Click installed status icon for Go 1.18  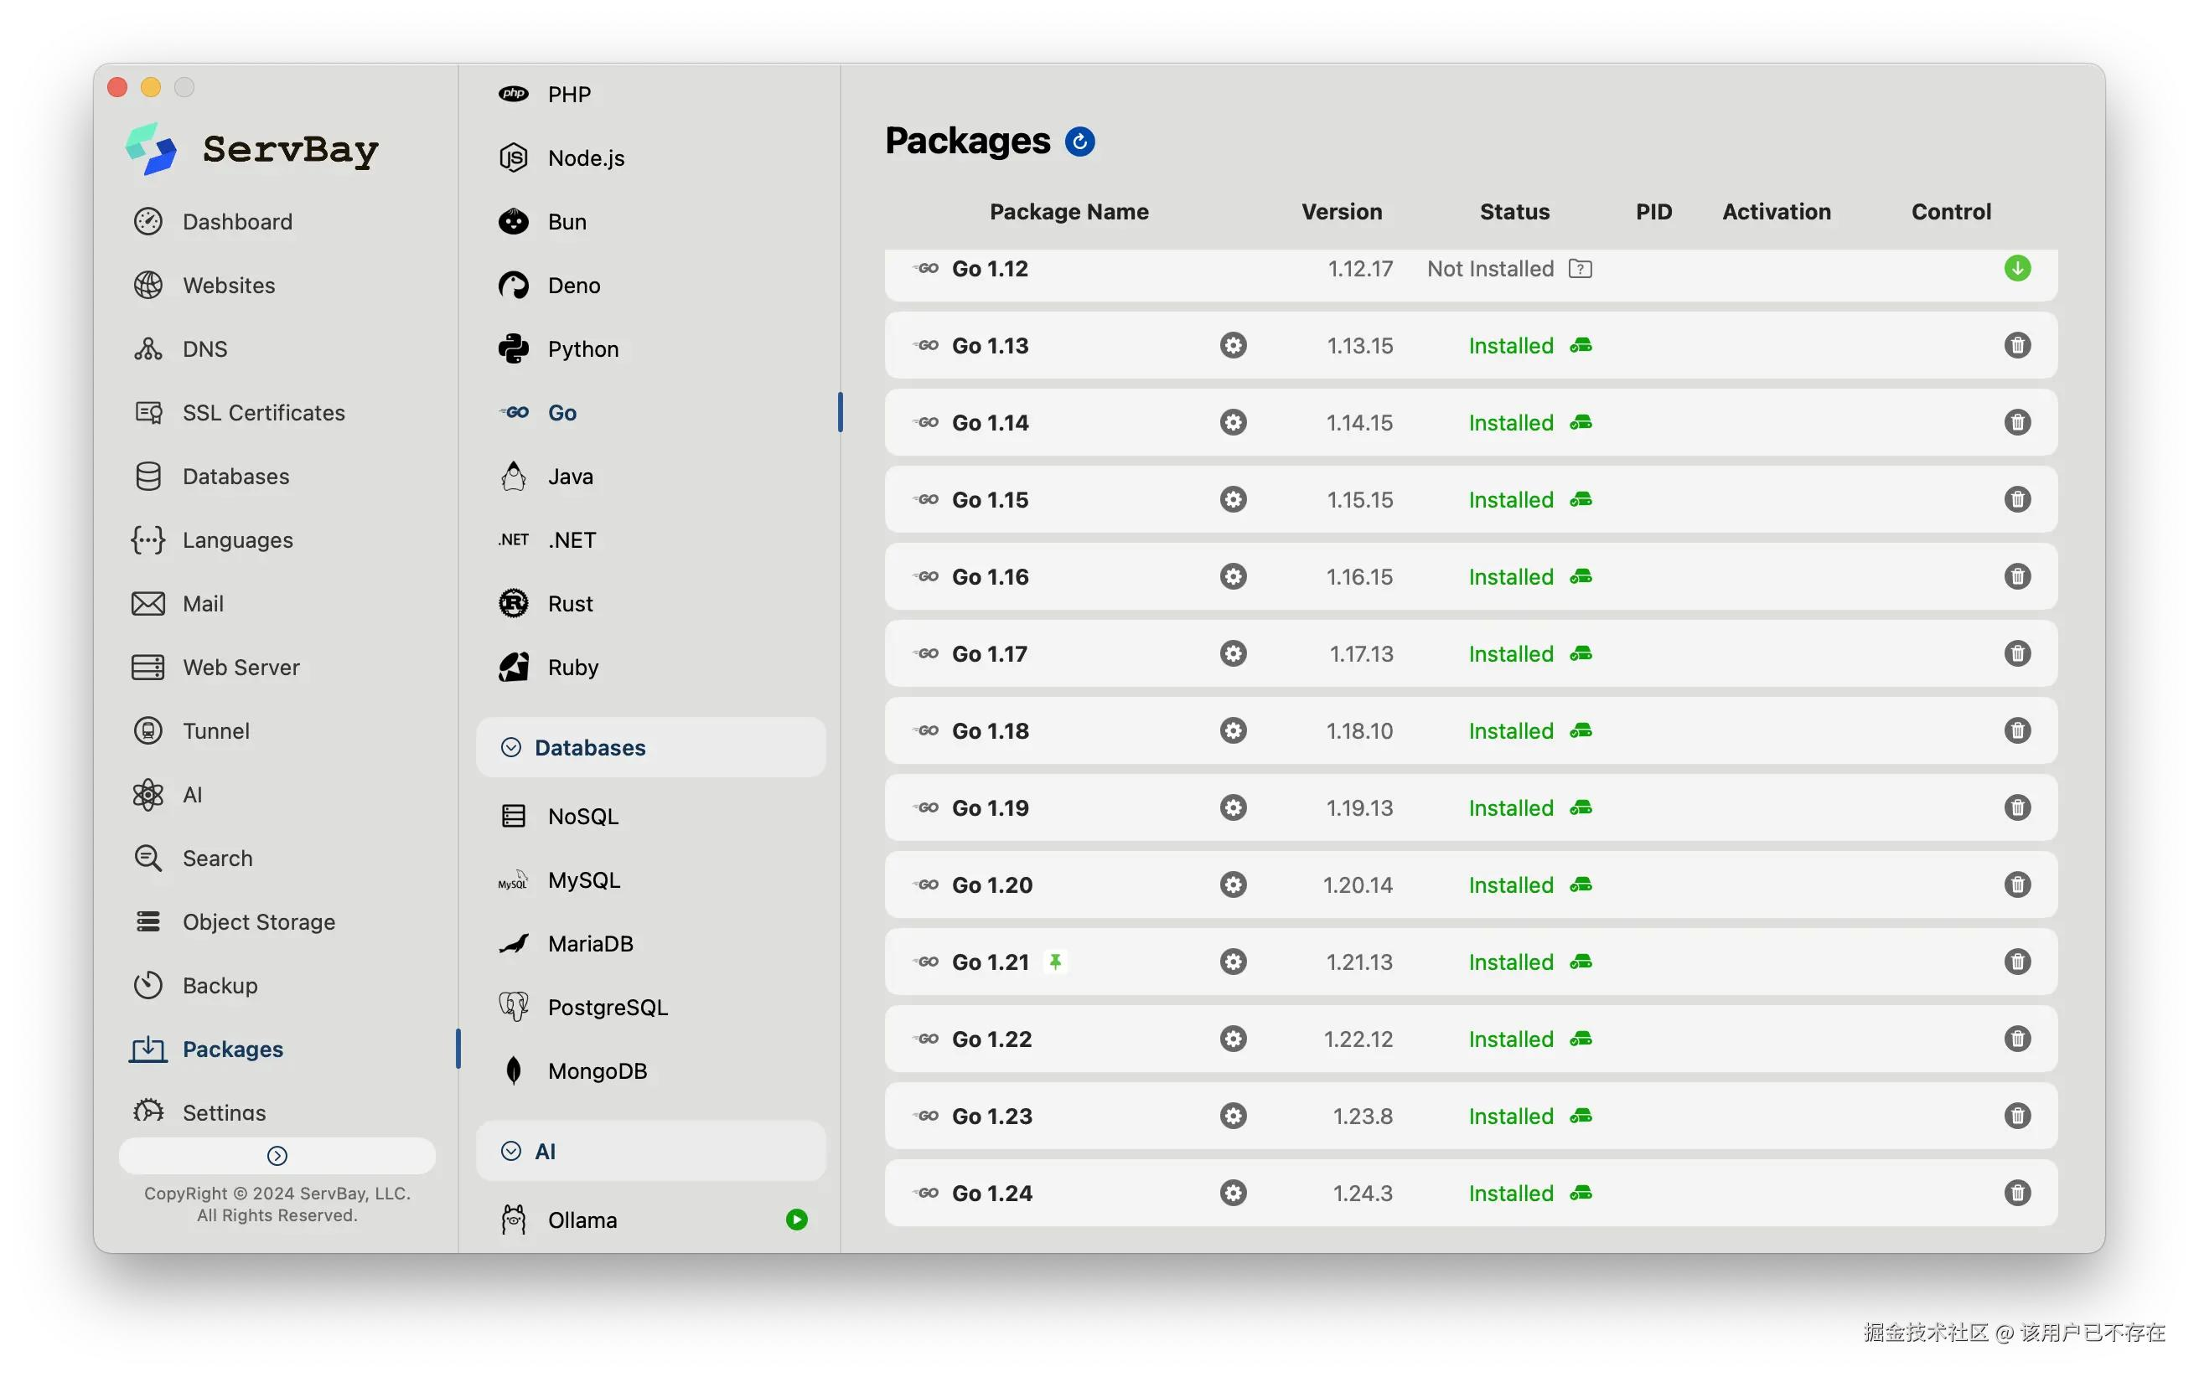tap(1581, 731)
